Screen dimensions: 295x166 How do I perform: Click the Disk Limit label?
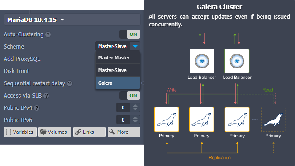[x=16, y=71]
